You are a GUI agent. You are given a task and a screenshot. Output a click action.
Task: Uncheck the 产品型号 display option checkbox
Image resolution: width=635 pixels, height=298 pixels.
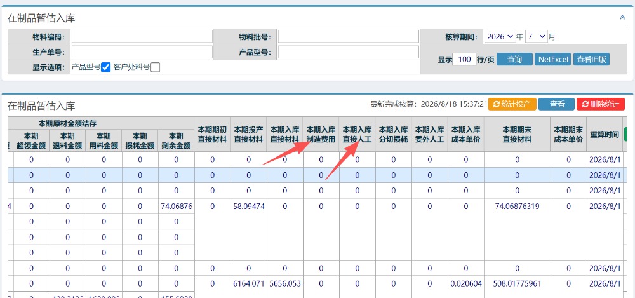[x=105, y=67]
